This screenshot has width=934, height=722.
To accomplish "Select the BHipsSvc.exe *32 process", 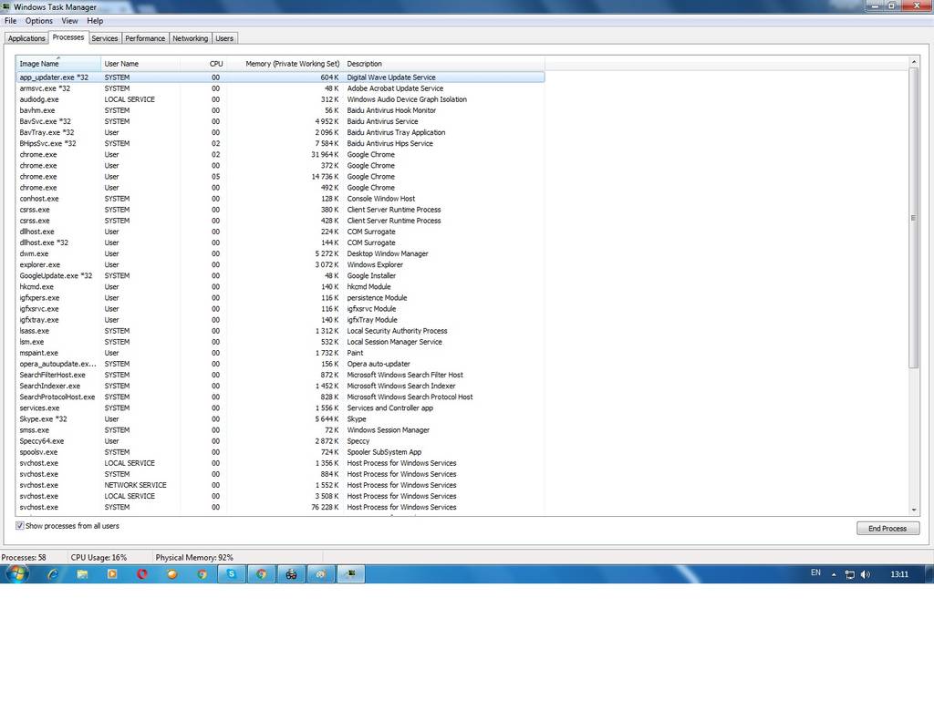I will (x=280, y=143).
